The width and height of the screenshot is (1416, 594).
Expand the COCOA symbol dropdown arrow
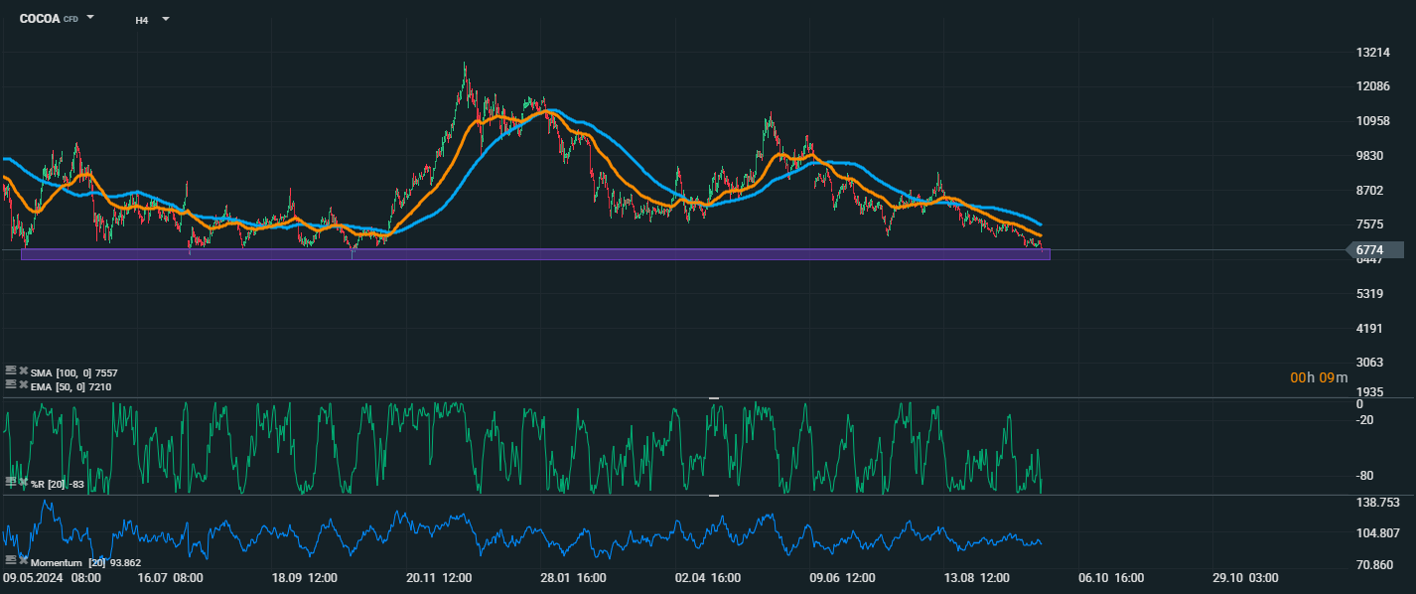(90, 18)
